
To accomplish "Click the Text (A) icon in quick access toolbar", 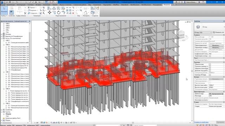I will (36, 2).
